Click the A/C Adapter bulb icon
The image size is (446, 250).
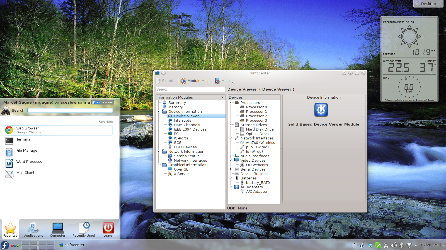(242, 191)
